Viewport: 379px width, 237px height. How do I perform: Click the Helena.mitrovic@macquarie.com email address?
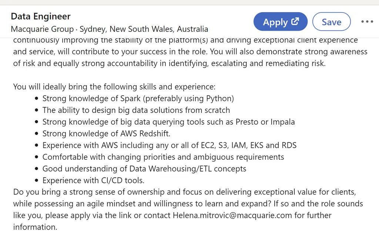point(232,215)
